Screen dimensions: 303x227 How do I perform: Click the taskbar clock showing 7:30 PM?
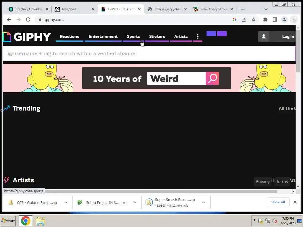(x=288, y=220)
